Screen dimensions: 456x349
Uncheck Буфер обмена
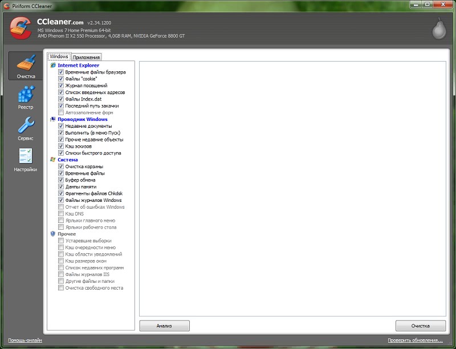coord(61,180)
